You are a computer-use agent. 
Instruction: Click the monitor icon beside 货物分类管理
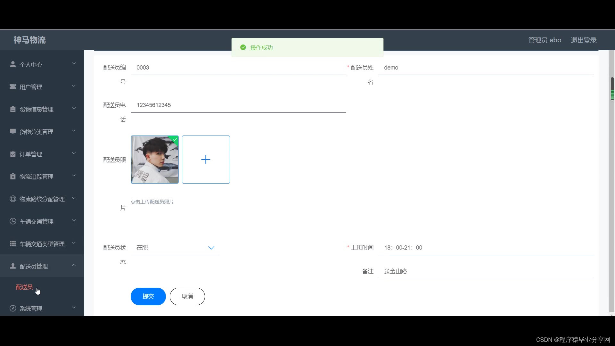tap(13, 132)
